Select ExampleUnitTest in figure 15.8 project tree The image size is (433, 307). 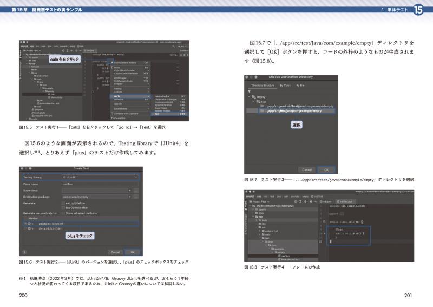click(x=289, y=259)
